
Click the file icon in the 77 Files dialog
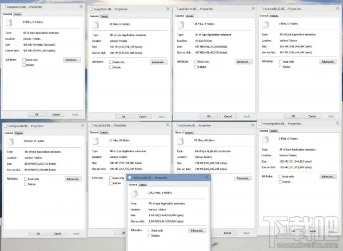click(180, 139)
